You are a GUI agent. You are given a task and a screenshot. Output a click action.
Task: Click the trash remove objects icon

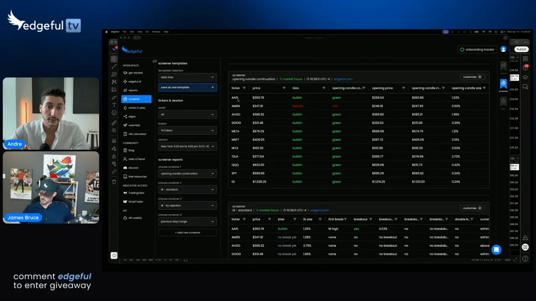(x=114, y=182)
